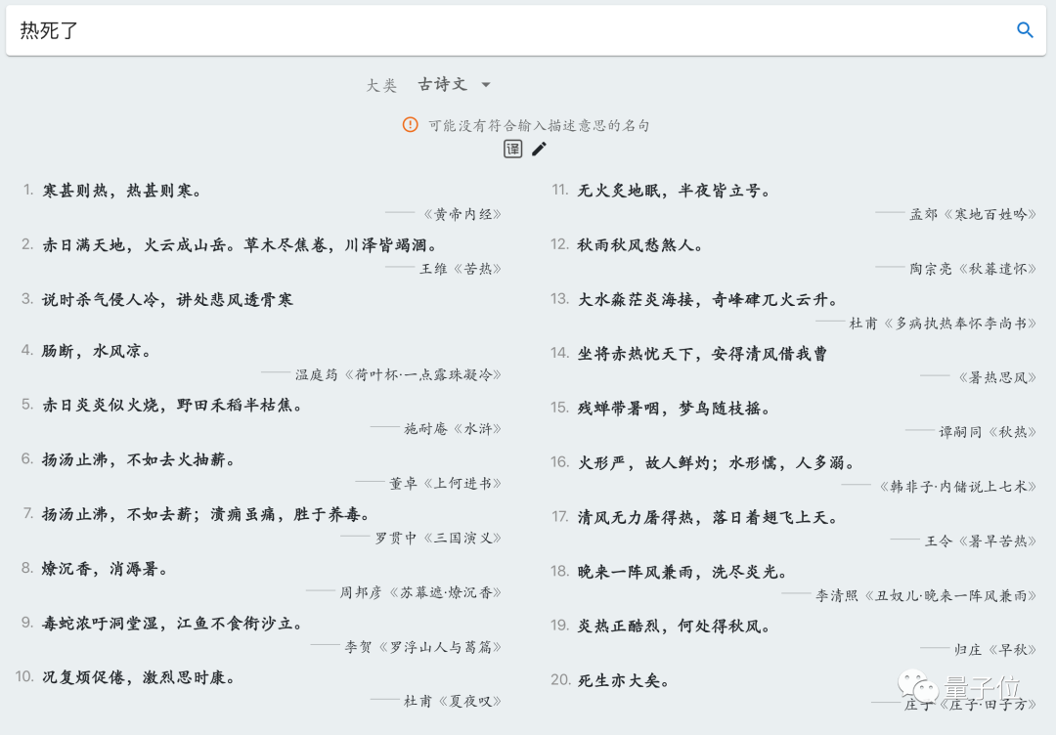
Task: Select quote 肠断，水风凉。
Action: click(96, 351)
